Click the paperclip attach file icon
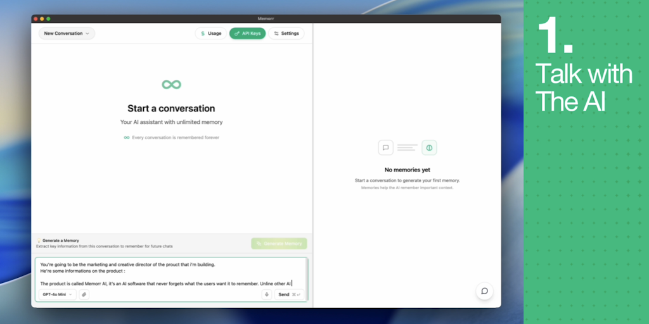649x324 pixels. click(x=84, y=295)
